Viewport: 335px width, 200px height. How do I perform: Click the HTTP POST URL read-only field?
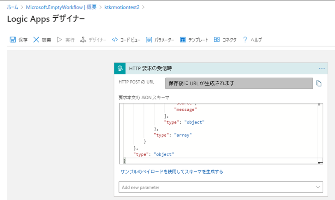pyautogui.click(x=239, y=83)
